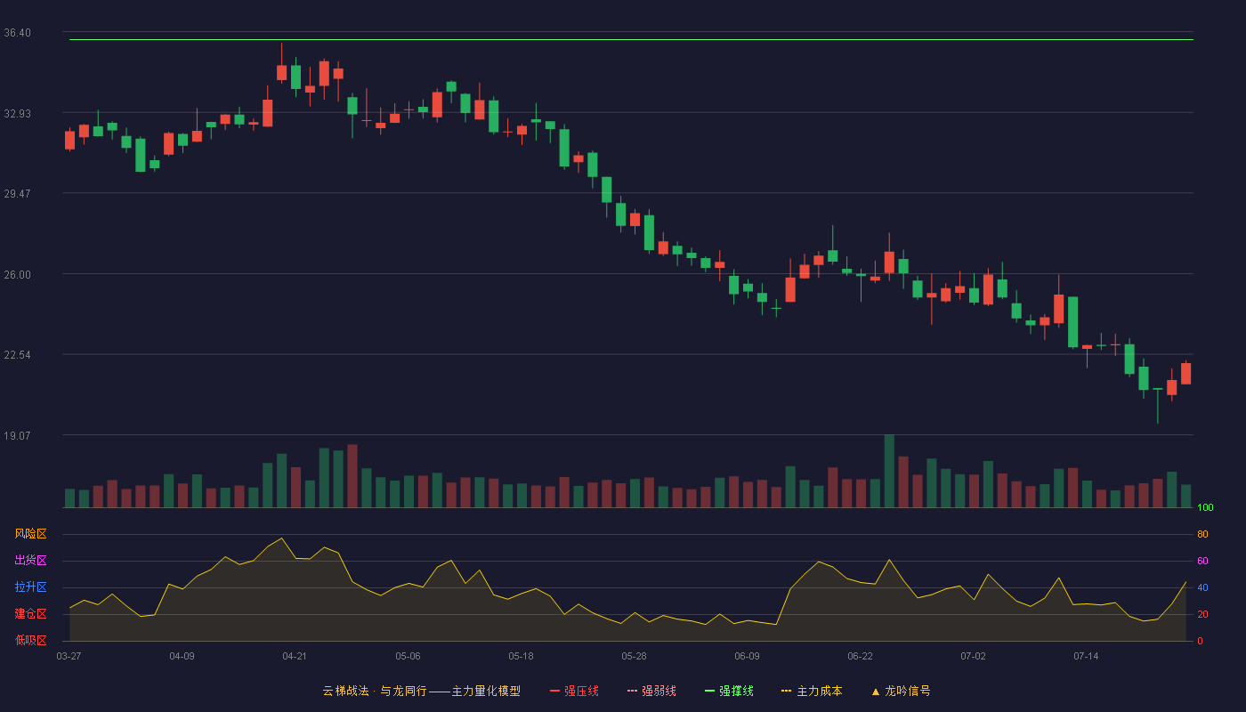Click the 04-21 date axis label
Viewport: 1246px width, 712px height.
pos(295,656)
